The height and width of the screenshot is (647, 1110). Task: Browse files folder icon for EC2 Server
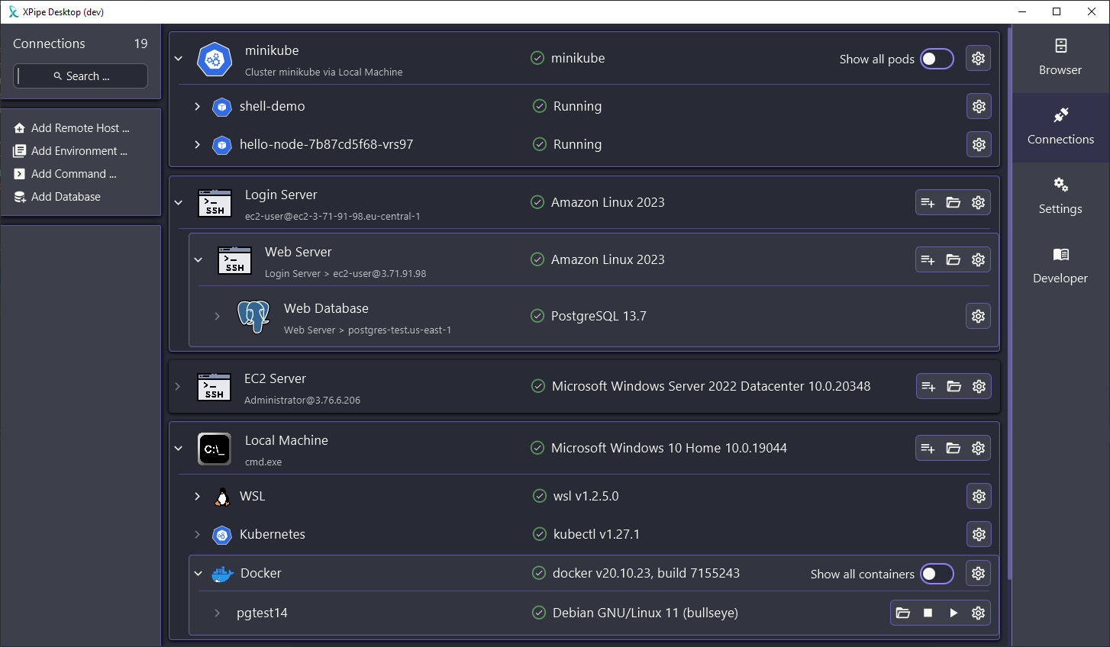coord(954,386)
